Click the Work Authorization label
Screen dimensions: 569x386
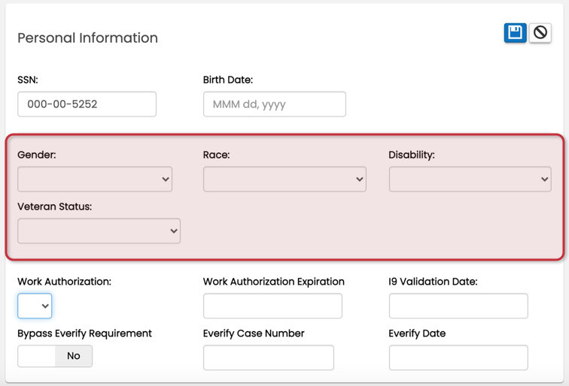(x=64, y=282)
